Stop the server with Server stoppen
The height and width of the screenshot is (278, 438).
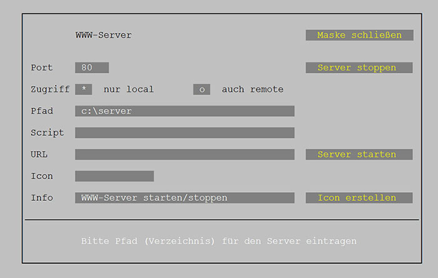tap(359, 67)
